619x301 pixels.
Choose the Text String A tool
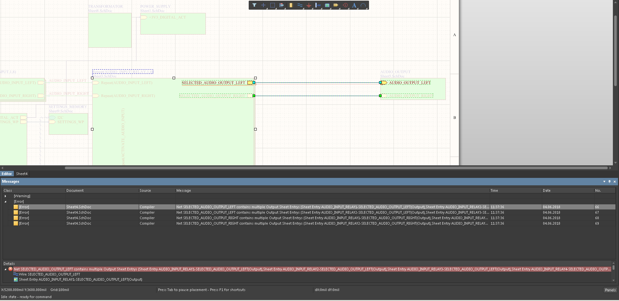[354, 5]
